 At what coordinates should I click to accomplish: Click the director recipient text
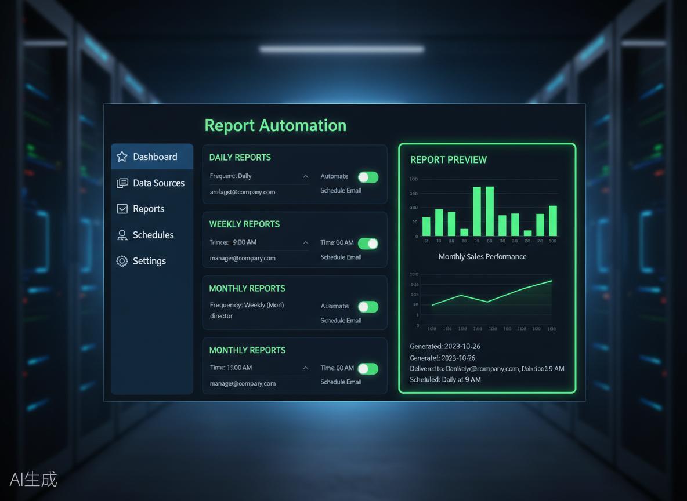221,316
